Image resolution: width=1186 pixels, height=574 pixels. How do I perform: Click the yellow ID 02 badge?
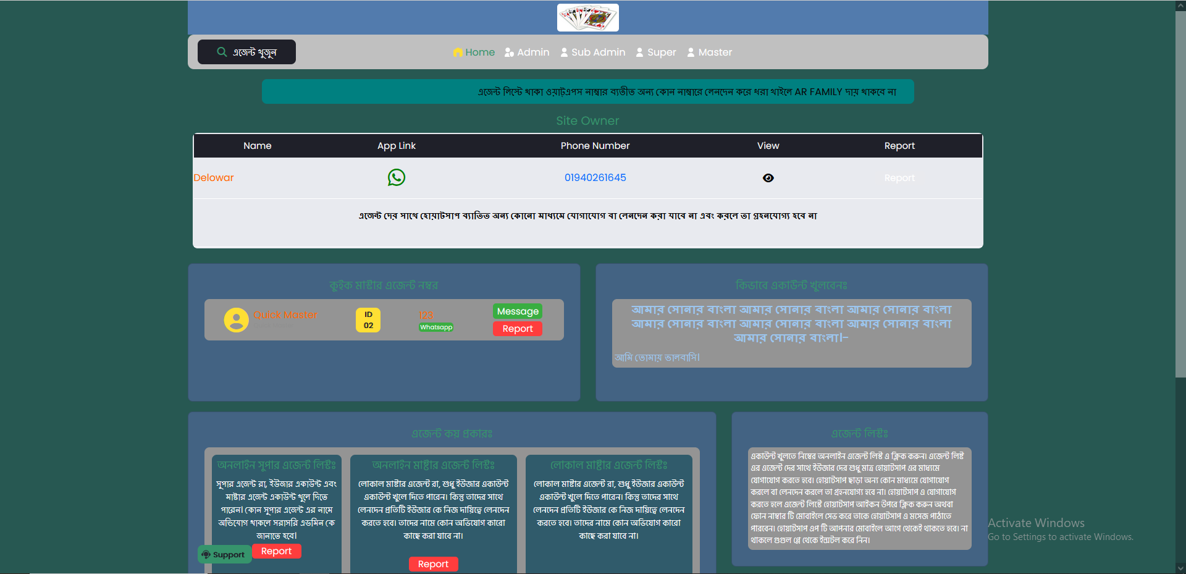pos(368,320)
